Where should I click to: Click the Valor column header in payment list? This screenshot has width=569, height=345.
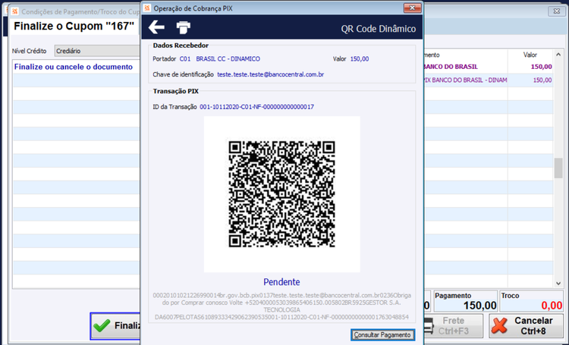point(530,55)
